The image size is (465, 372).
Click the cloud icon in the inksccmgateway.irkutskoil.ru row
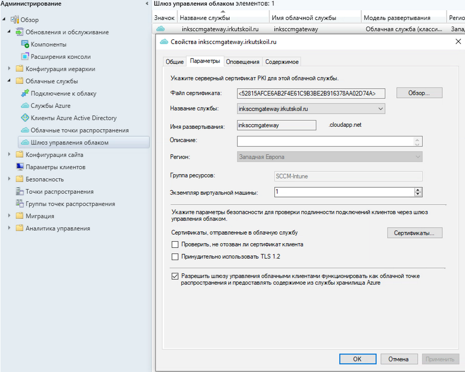coord(161,29)
